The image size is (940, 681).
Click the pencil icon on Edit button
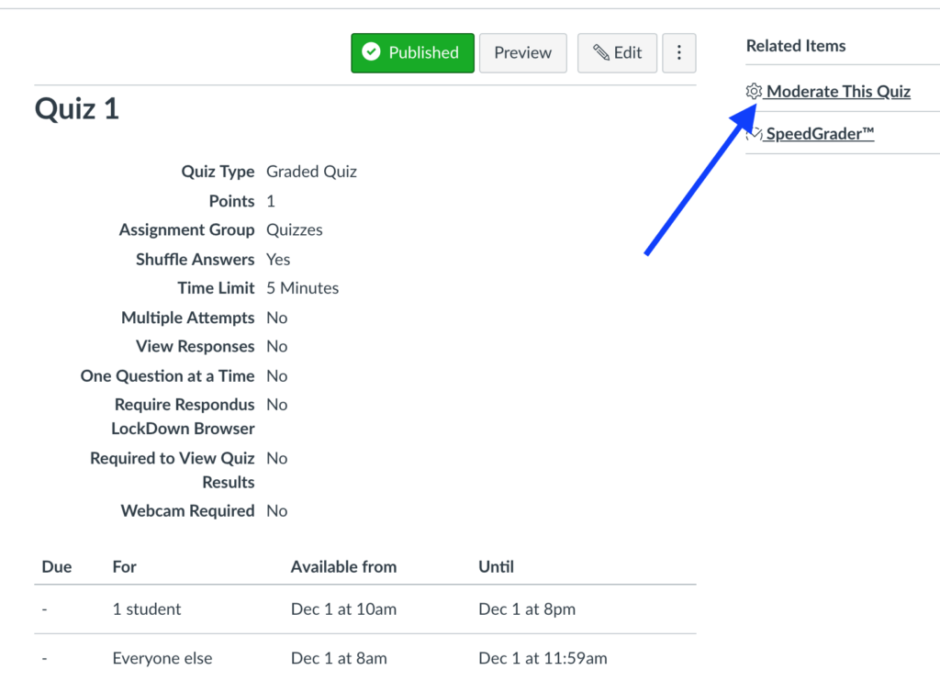(x=601, y=53)
